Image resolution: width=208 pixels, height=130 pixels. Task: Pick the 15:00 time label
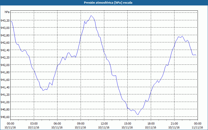(127, 124)
